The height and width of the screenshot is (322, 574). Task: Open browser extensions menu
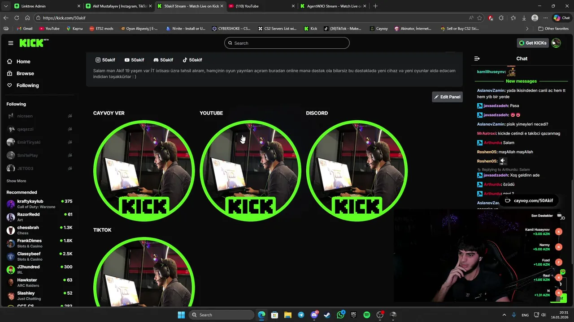click(501, 18)
